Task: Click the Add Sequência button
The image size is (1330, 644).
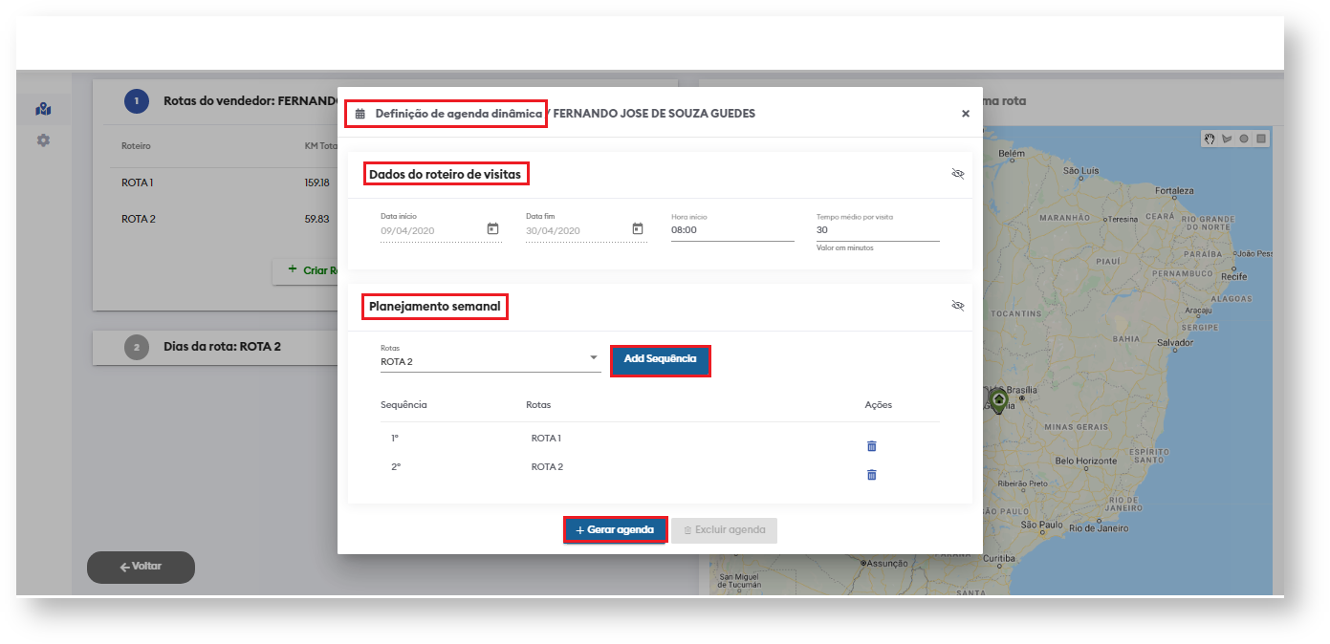Action: (660, 359)
